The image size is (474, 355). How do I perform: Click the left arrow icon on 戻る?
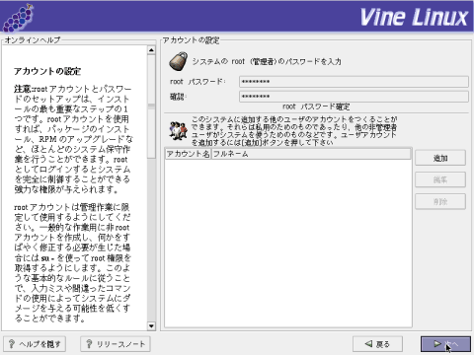(x=368, y=344)
